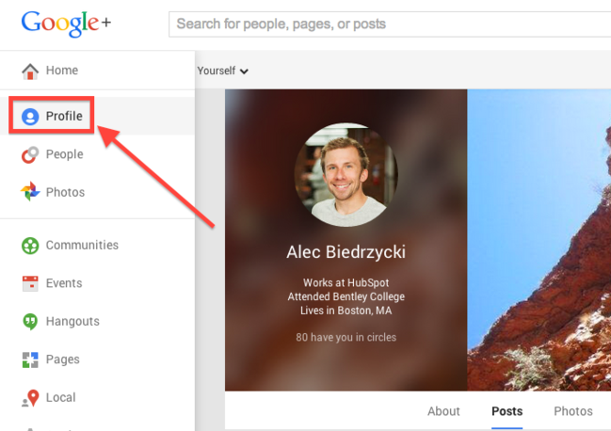This screenshot has width=611, height=431.
Task: Open the Photos tab on profile
Action: 572,411
